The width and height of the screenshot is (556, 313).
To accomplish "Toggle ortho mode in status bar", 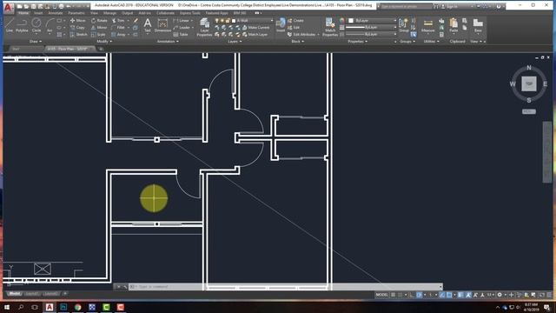I will [x=411, y=295].
